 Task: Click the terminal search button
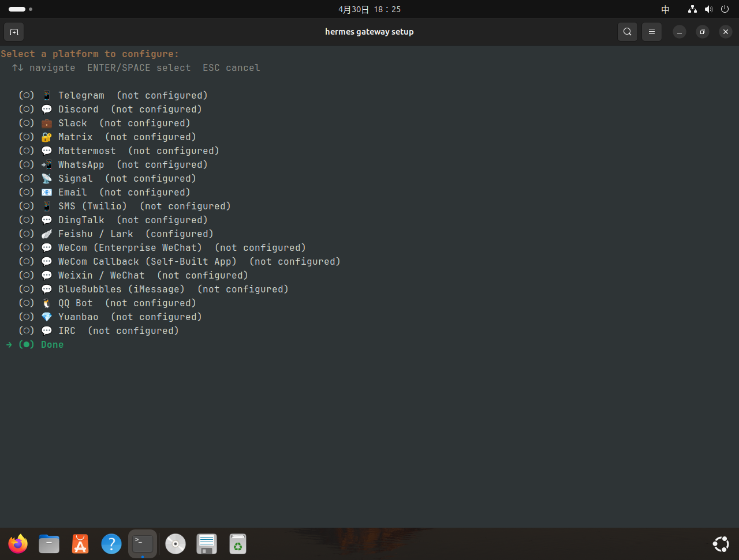point(628,32)
